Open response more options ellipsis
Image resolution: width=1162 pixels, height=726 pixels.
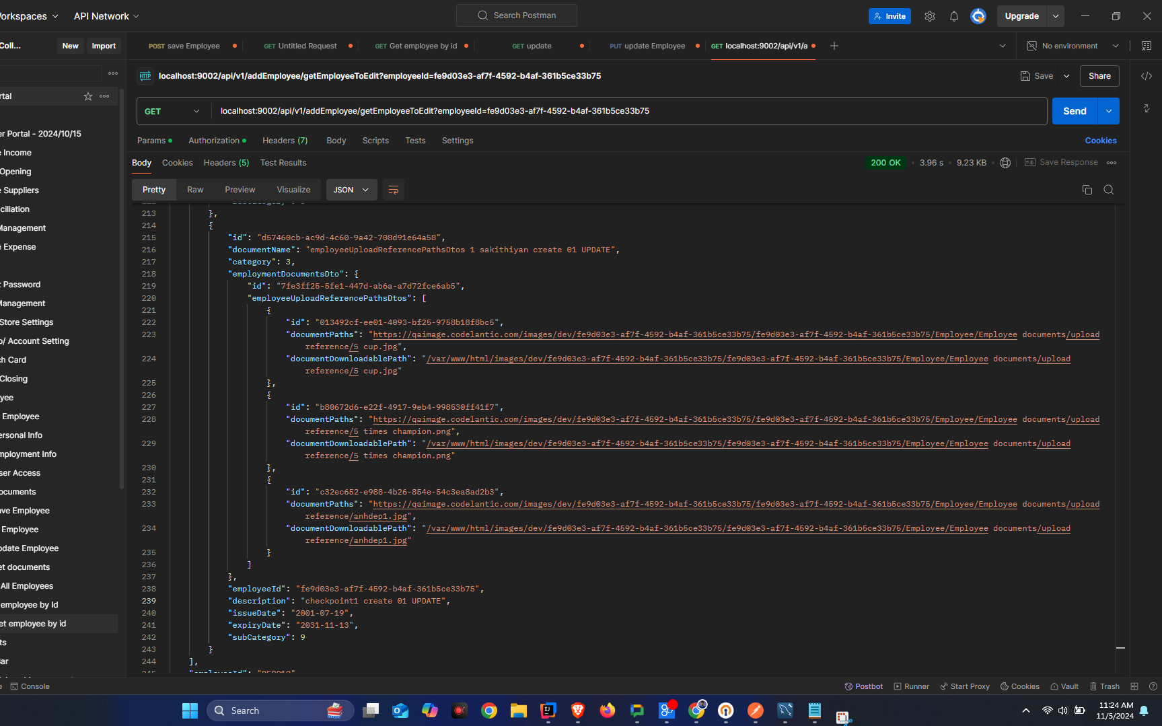point(1112,163)
